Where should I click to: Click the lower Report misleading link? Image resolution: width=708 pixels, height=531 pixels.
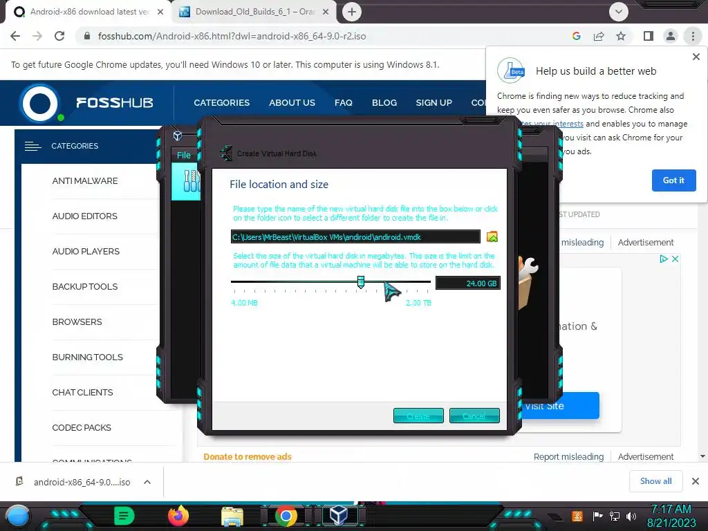point(568,456)
